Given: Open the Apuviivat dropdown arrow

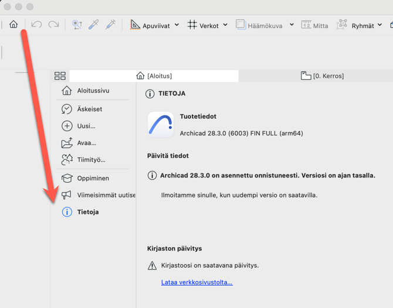Looking at the screenshot, I should point(177,25).
